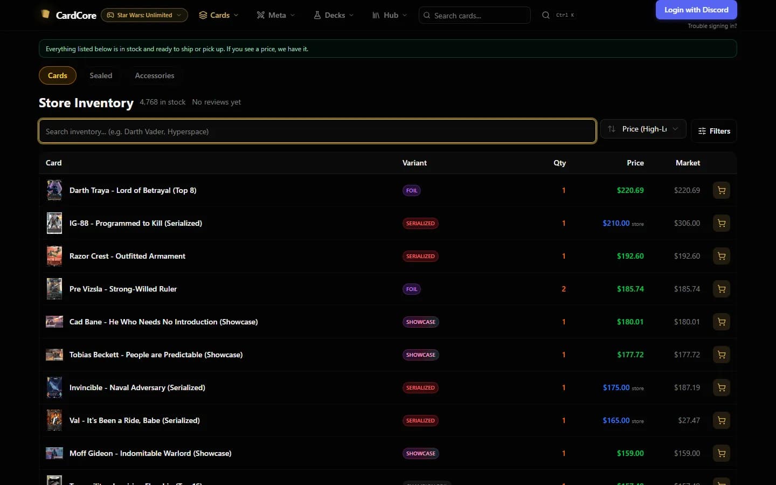Add Razor Crest Outfitted Armament to cart

point(722,256)
